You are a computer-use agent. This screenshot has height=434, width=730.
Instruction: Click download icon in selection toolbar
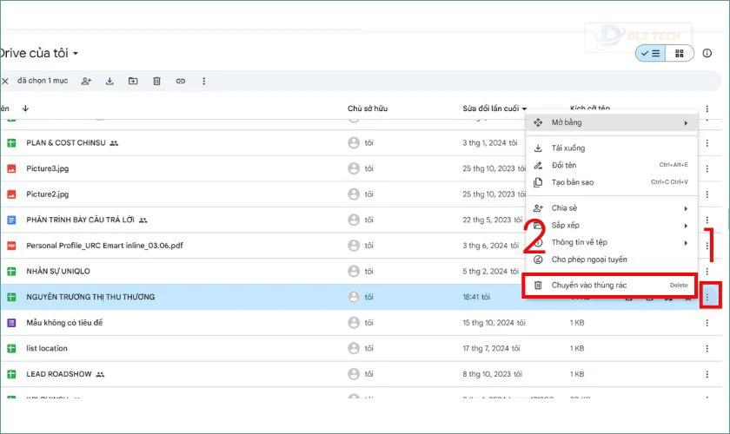[x=109, y=81]
